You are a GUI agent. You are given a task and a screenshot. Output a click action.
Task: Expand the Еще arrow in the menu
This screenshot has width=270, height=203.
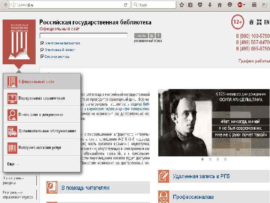coord(13,164)
